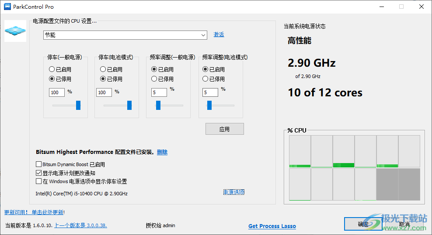Click the blue tiles ParkControl logo
Image resolution: width=432 pixels, height=235 pixels.
click(x=15, y=31)
